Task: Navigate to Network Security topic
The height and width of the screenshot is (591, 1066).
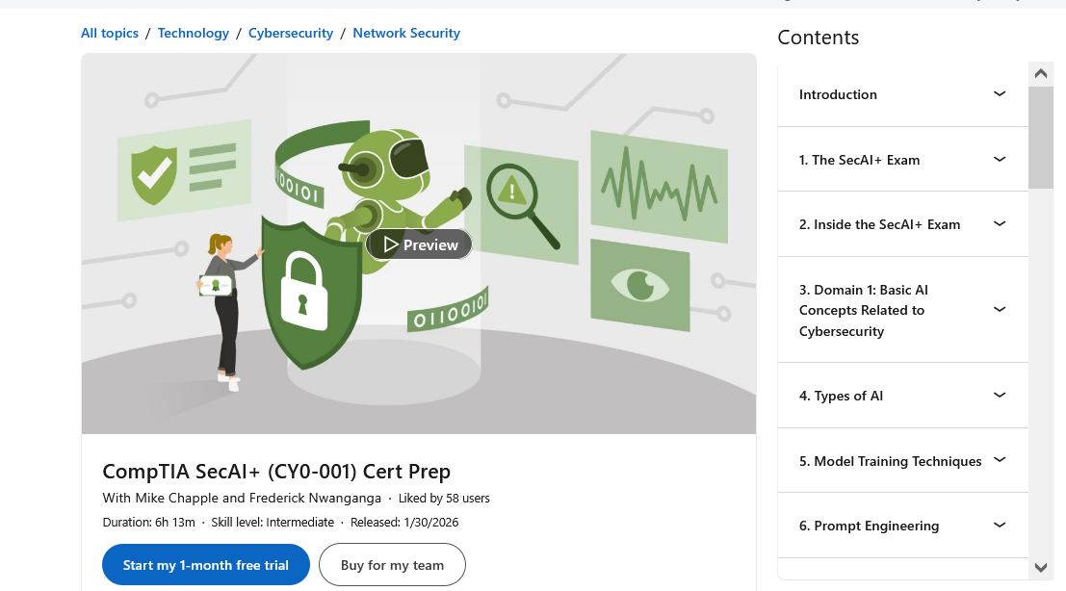Action: [x=406, y=33]
